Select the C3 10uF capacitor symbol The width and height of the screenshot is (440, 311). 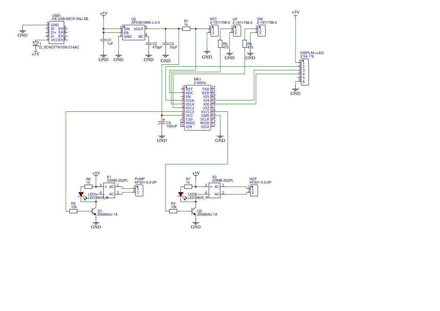166,44
